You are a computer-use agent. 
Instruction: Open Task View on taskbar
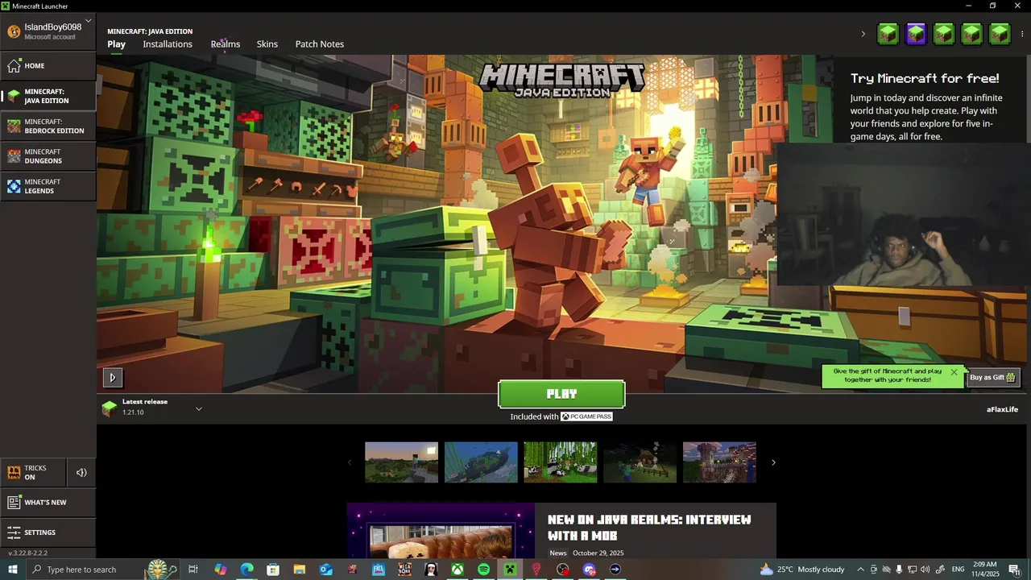pos(193,570)
